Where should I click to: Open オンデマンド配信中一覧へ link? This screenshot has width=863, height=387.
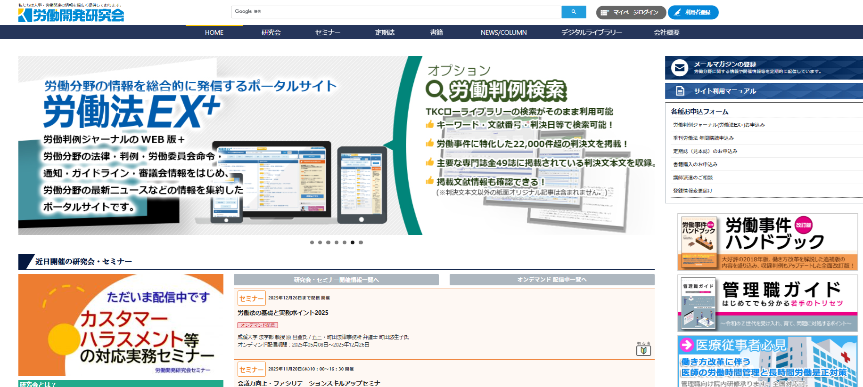pyautogui.click(x=552, y=280)
